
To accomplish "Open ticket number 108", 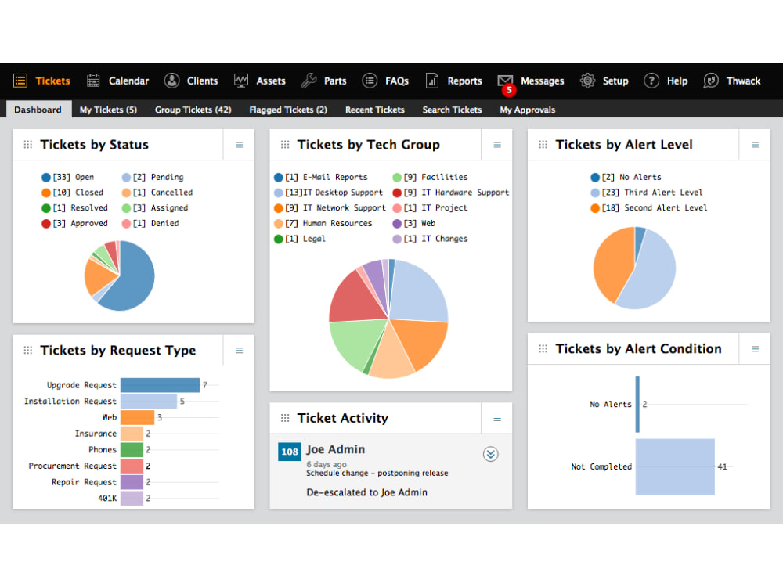I will pos(290,452).
